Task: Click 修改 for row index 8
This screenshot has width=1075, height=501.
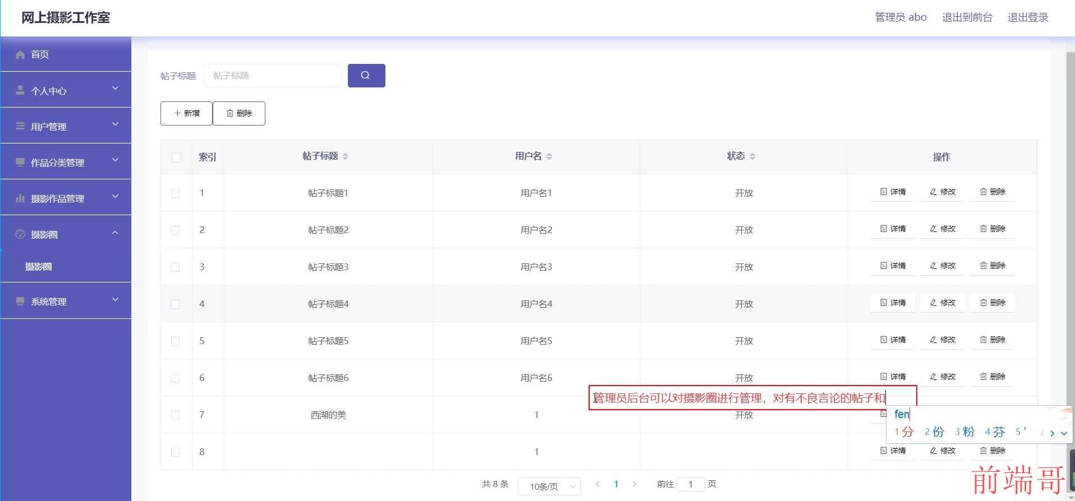Action: point(943,451)
